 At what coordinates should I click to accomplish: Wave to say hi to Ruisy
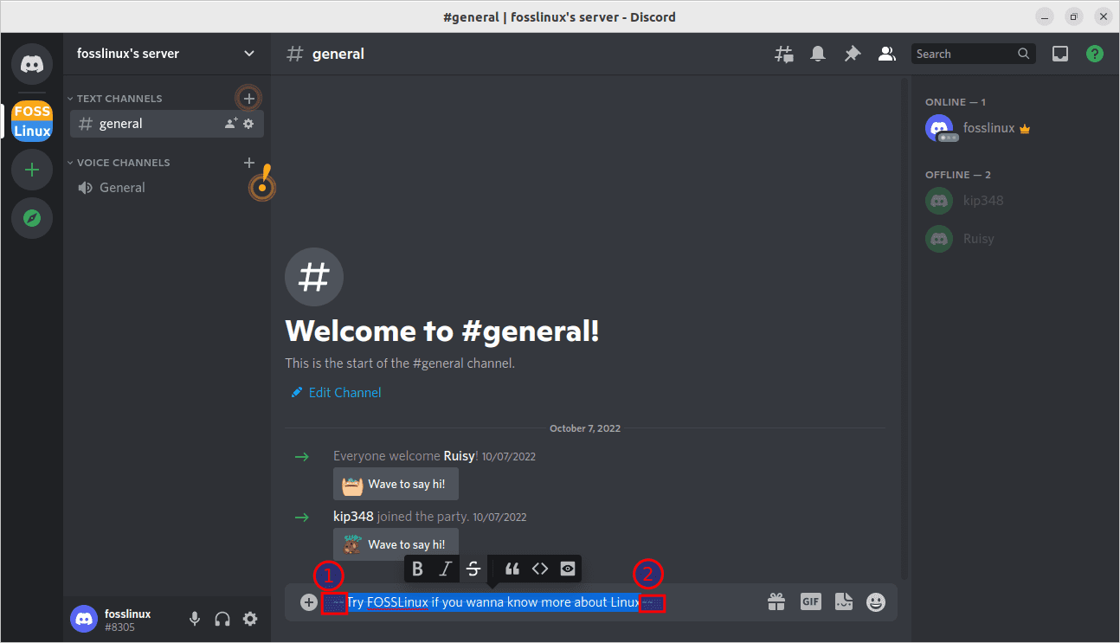coord(396,484)
